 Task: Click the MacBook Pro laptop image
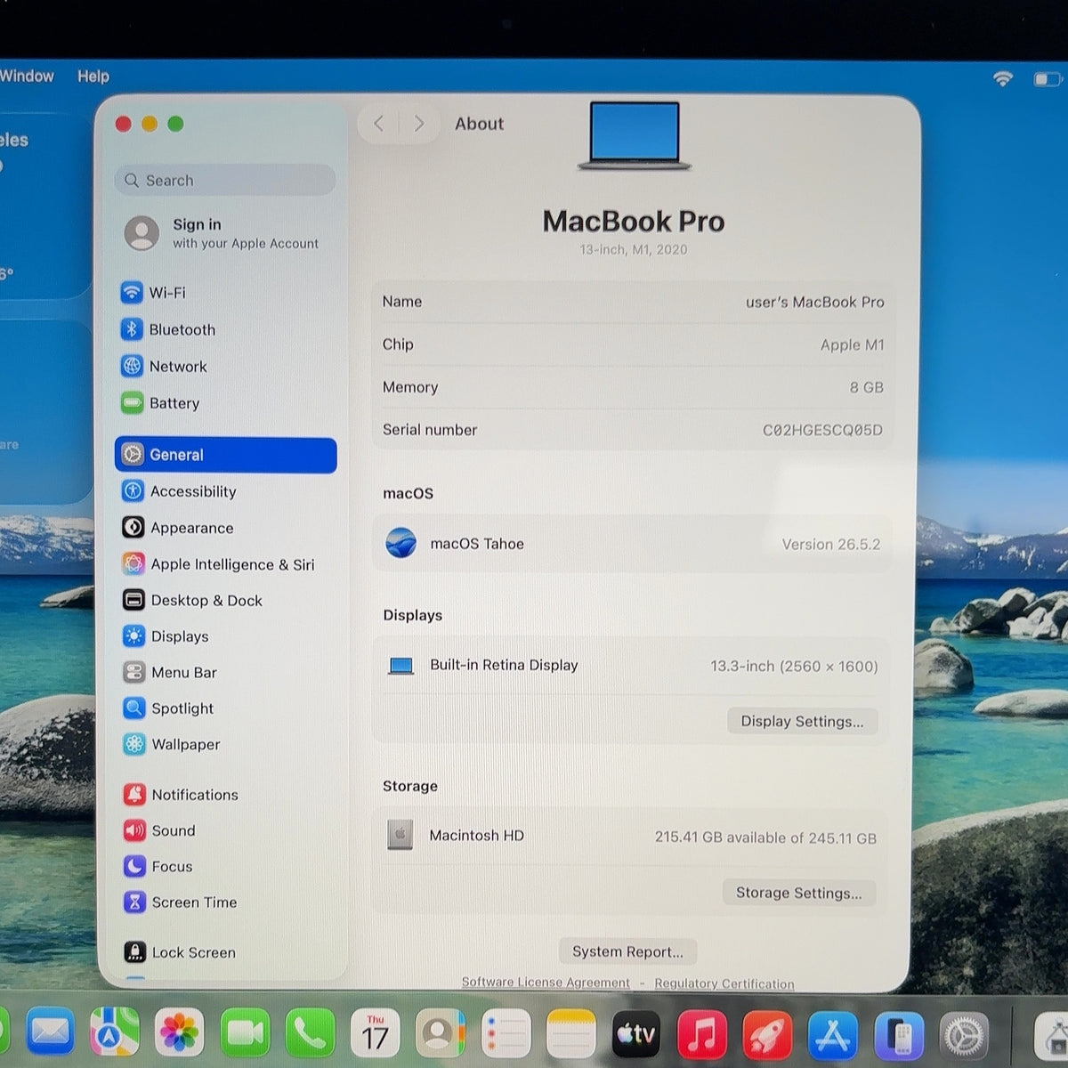(x=635, y=136)
